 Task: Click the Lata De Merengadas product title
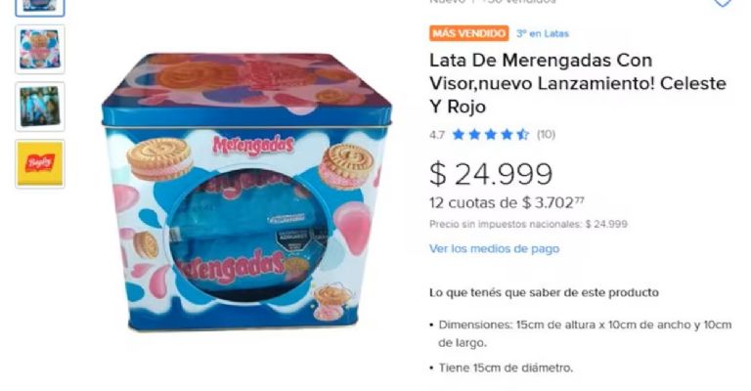pyautogui.click(x=578, y=83)
